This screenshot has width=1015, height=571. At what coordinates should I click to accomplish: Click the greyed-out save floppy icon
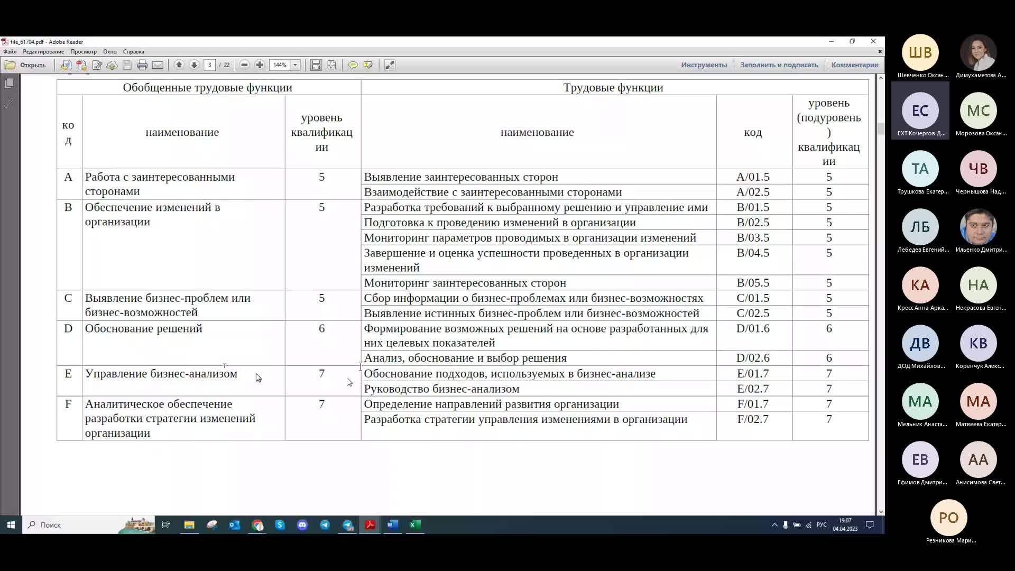click(127, 65)
